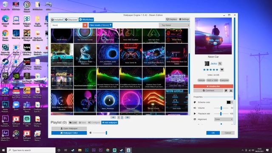Open File Explorer from the taskbar
272x153 pixels.
(x=79, y=150)
